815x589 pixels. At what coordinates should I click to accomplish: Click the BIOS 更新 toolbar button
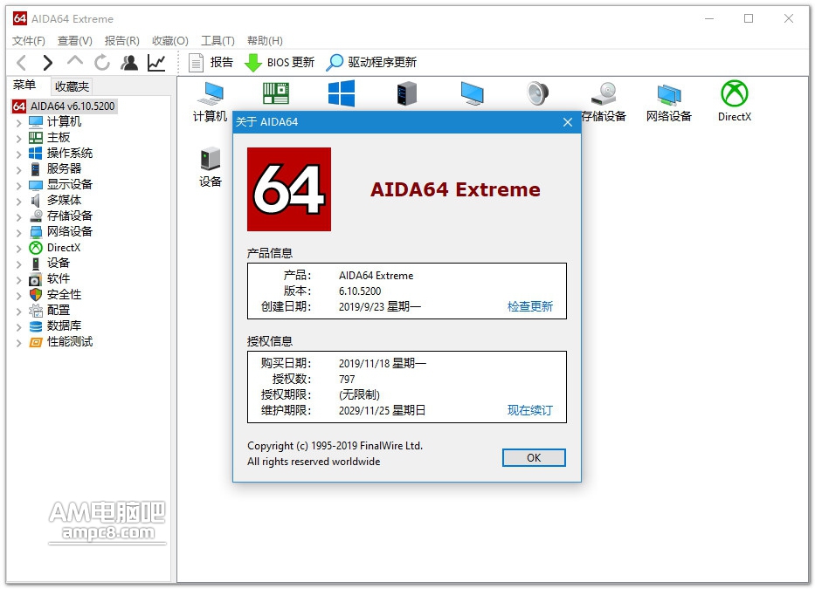pos(280,62)
